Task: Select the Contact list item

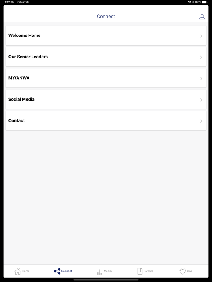Action: tap(106, 120)
